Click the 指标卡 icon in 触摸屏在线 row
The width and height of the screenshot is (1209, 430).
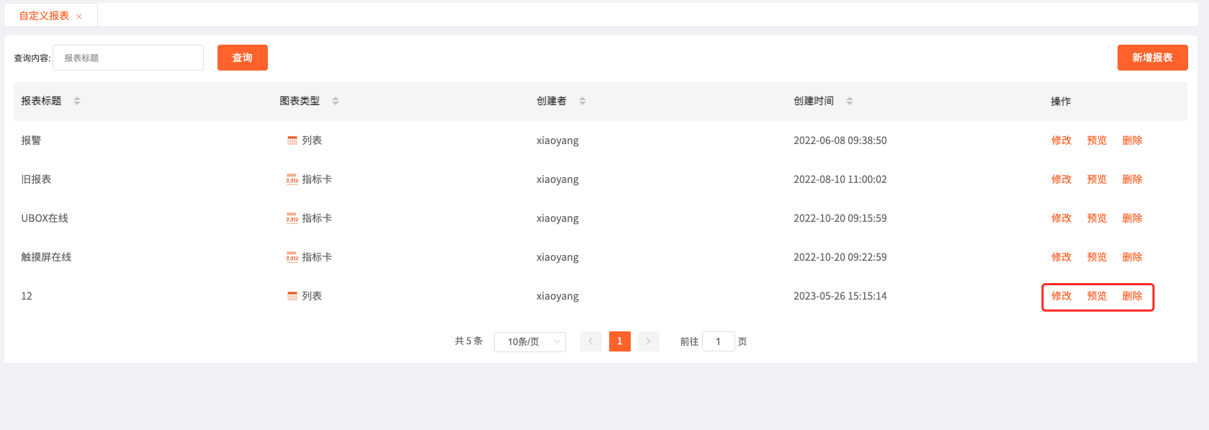click(292, 257)
